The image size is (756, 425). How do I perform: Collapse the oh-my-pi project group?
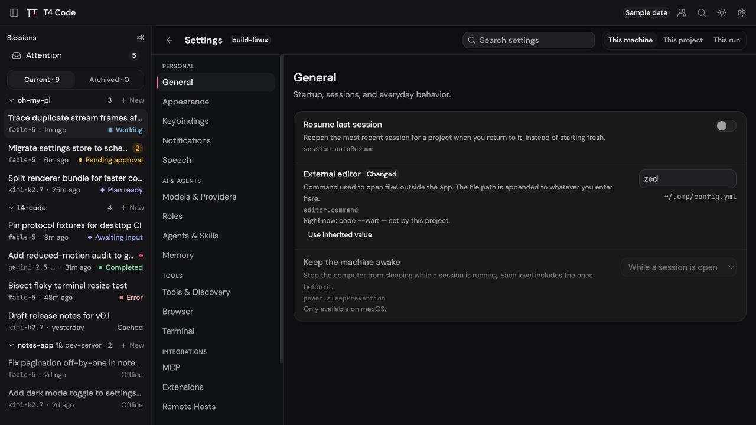point(11,100)
